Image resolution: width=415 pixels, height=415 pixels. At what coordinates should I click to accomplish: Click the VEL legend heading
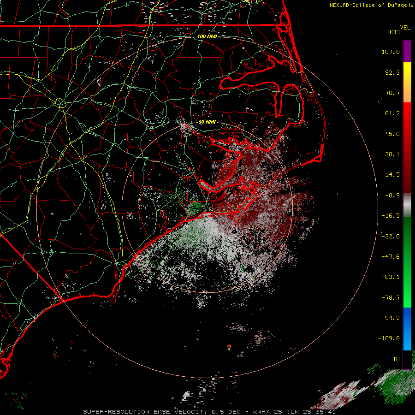(x=405, y=28)
